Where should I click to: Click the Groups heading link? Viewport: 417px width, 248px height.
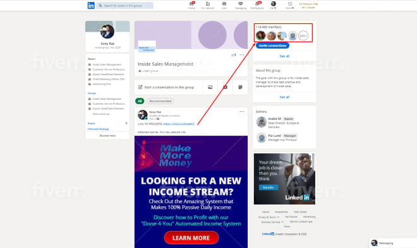point(92,93)
